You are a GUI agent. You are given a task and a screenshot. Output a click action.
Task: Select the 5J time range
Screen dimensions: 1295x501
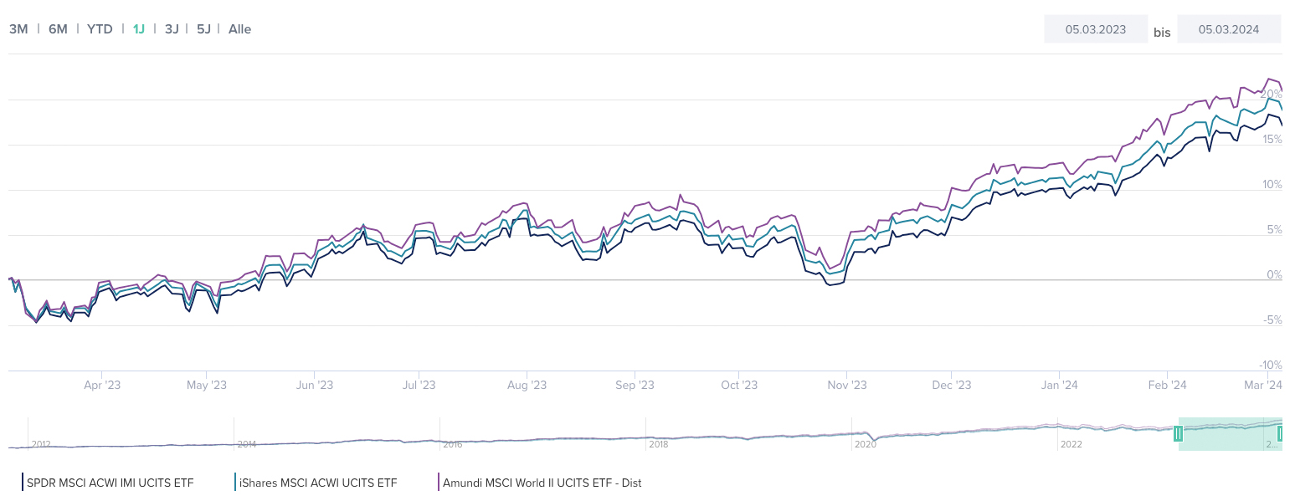tap(203, 28)
